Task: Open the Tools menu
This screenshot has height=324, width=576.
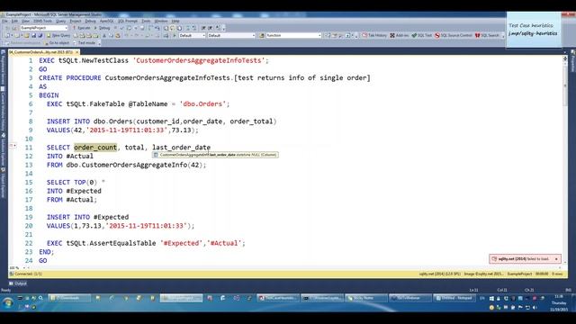Action: click(x=146, y=22)
